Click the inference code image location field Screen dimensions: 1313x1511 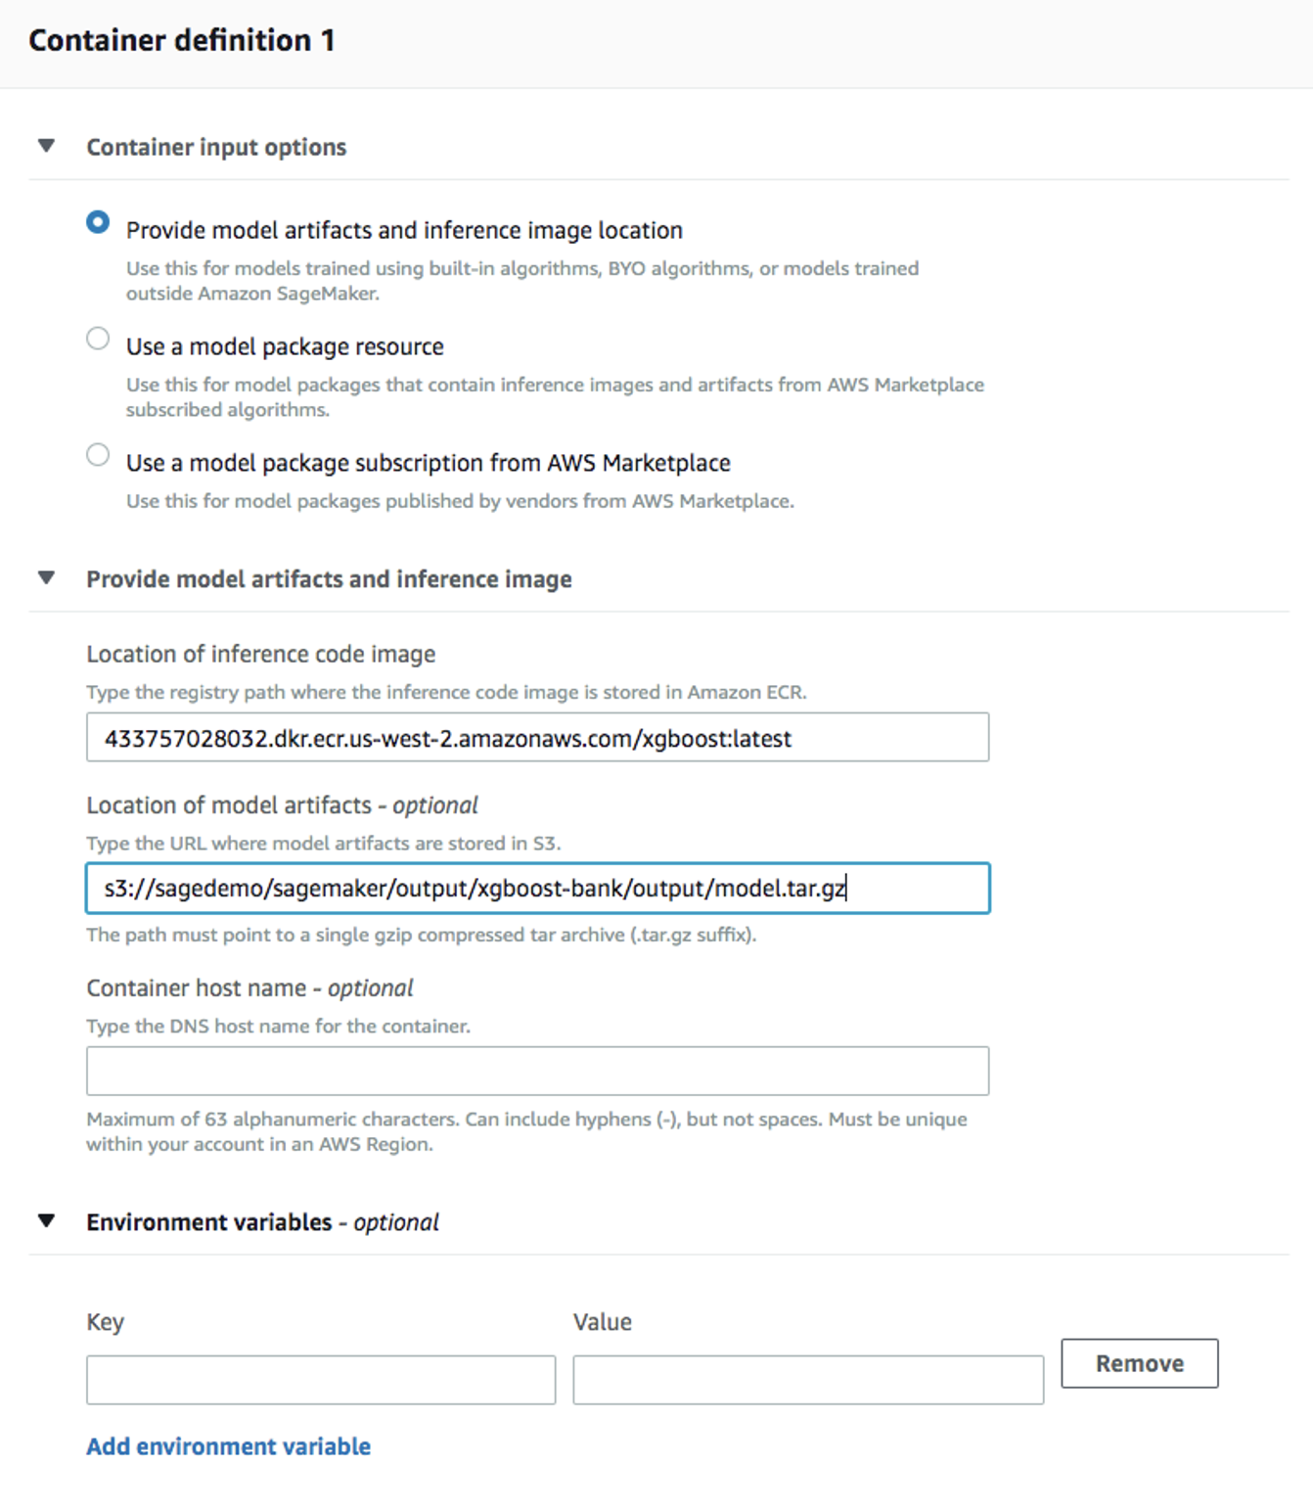537,738
